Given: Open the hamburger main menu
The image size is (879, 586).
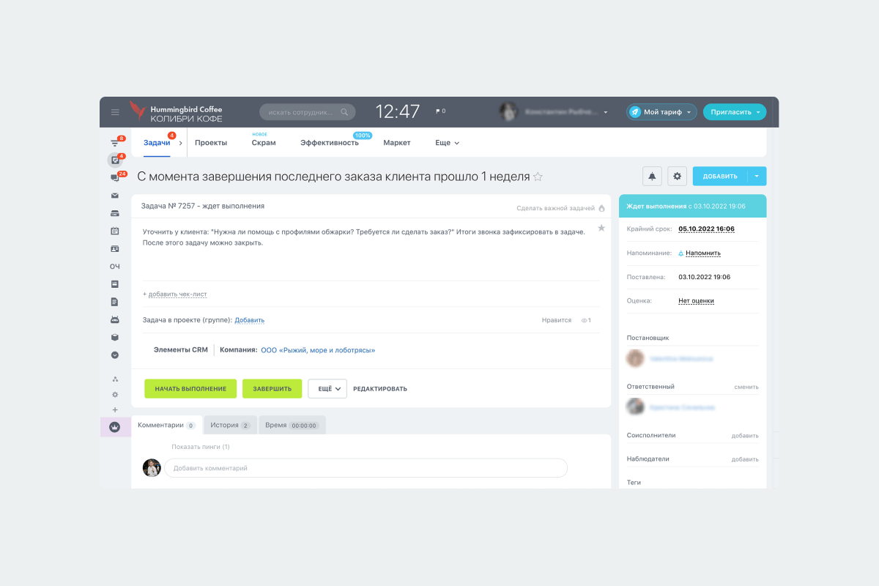Looking at the screenshot, I should pyautogui.click(x=115, y=112).
